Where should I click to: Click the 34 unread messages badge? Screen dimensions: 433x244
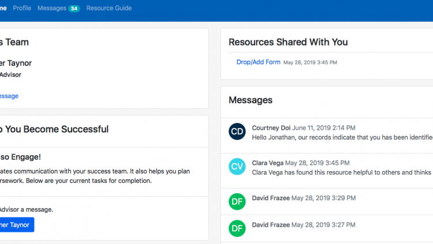point(74,9)
